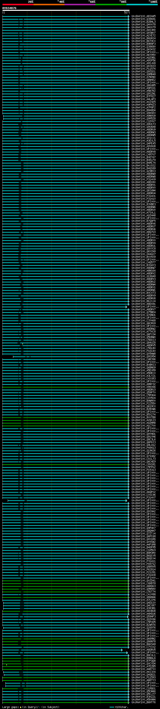This screenshot has height=709, width=160.
Task: Click the cyan ~100% identity legend segment
Action: [142, 5]
